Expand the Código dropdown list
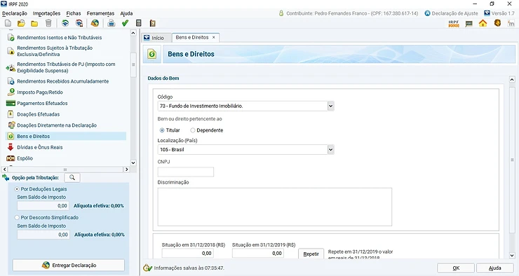 click(x=330, y=106)
